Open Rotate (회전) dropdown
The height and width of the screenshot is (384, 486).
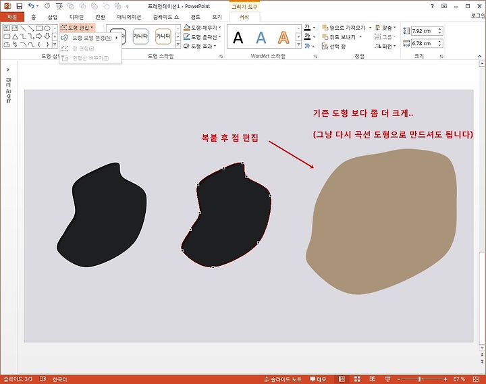pos(385,47)
